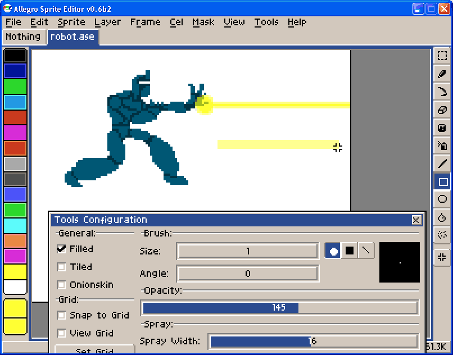
Task: Switch to the Nothing tab
Action: coord(23,37)
